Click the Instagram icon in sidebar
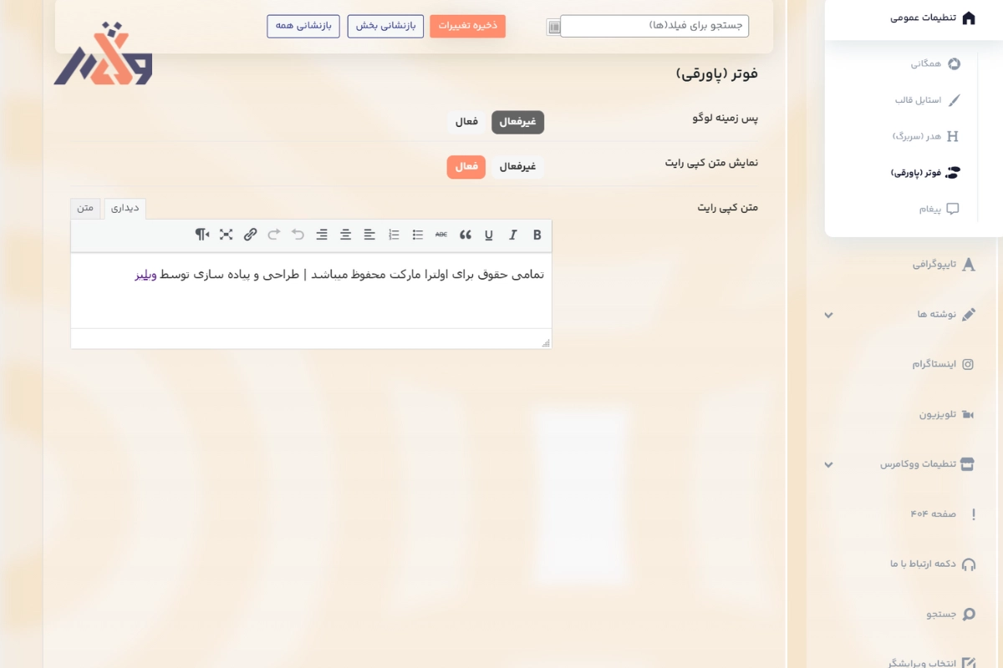The width and height of the screenshot is (1003, 668). coord(969,364)
